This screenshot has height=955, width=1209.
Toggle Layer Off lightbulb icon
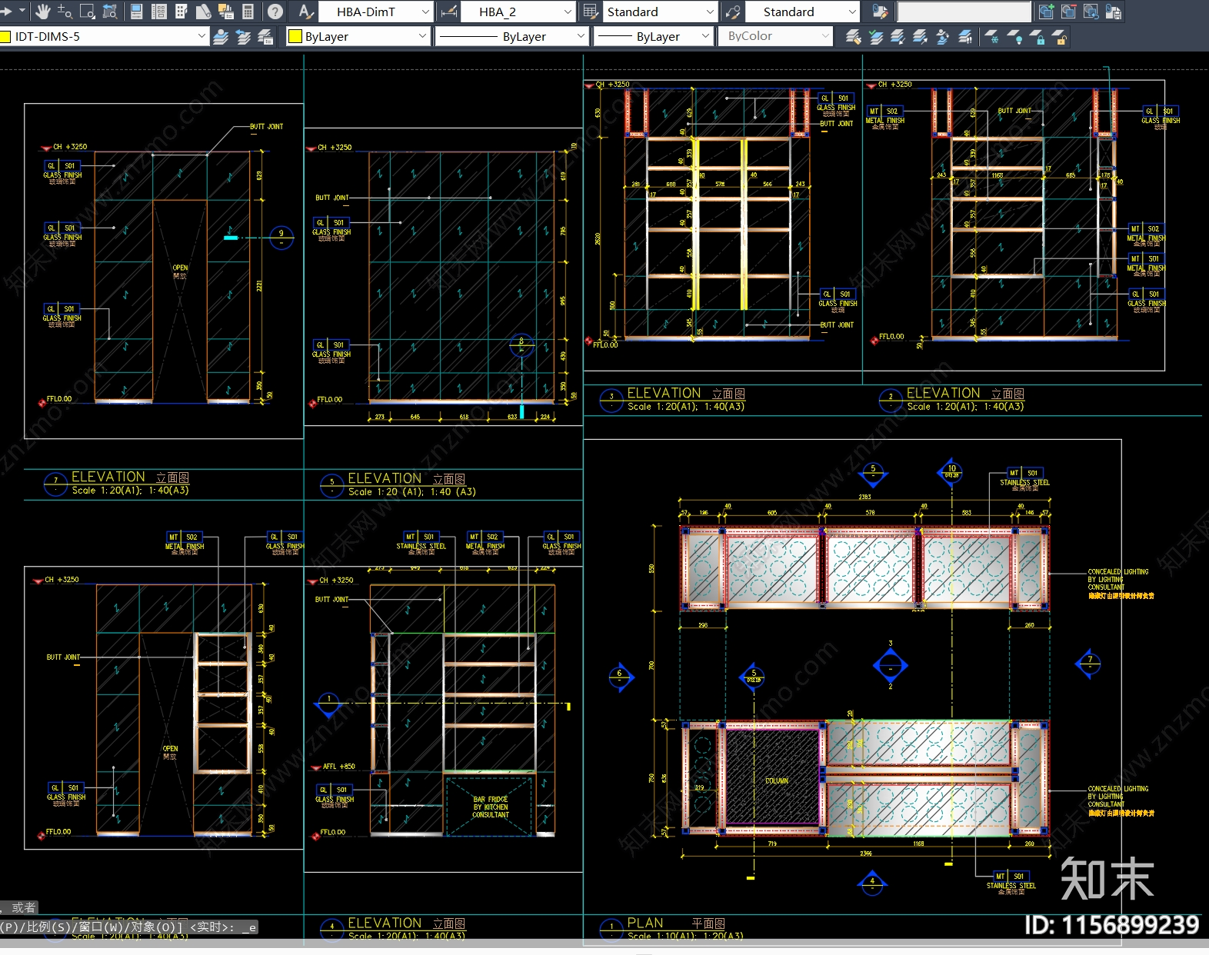pos(1015,36)
